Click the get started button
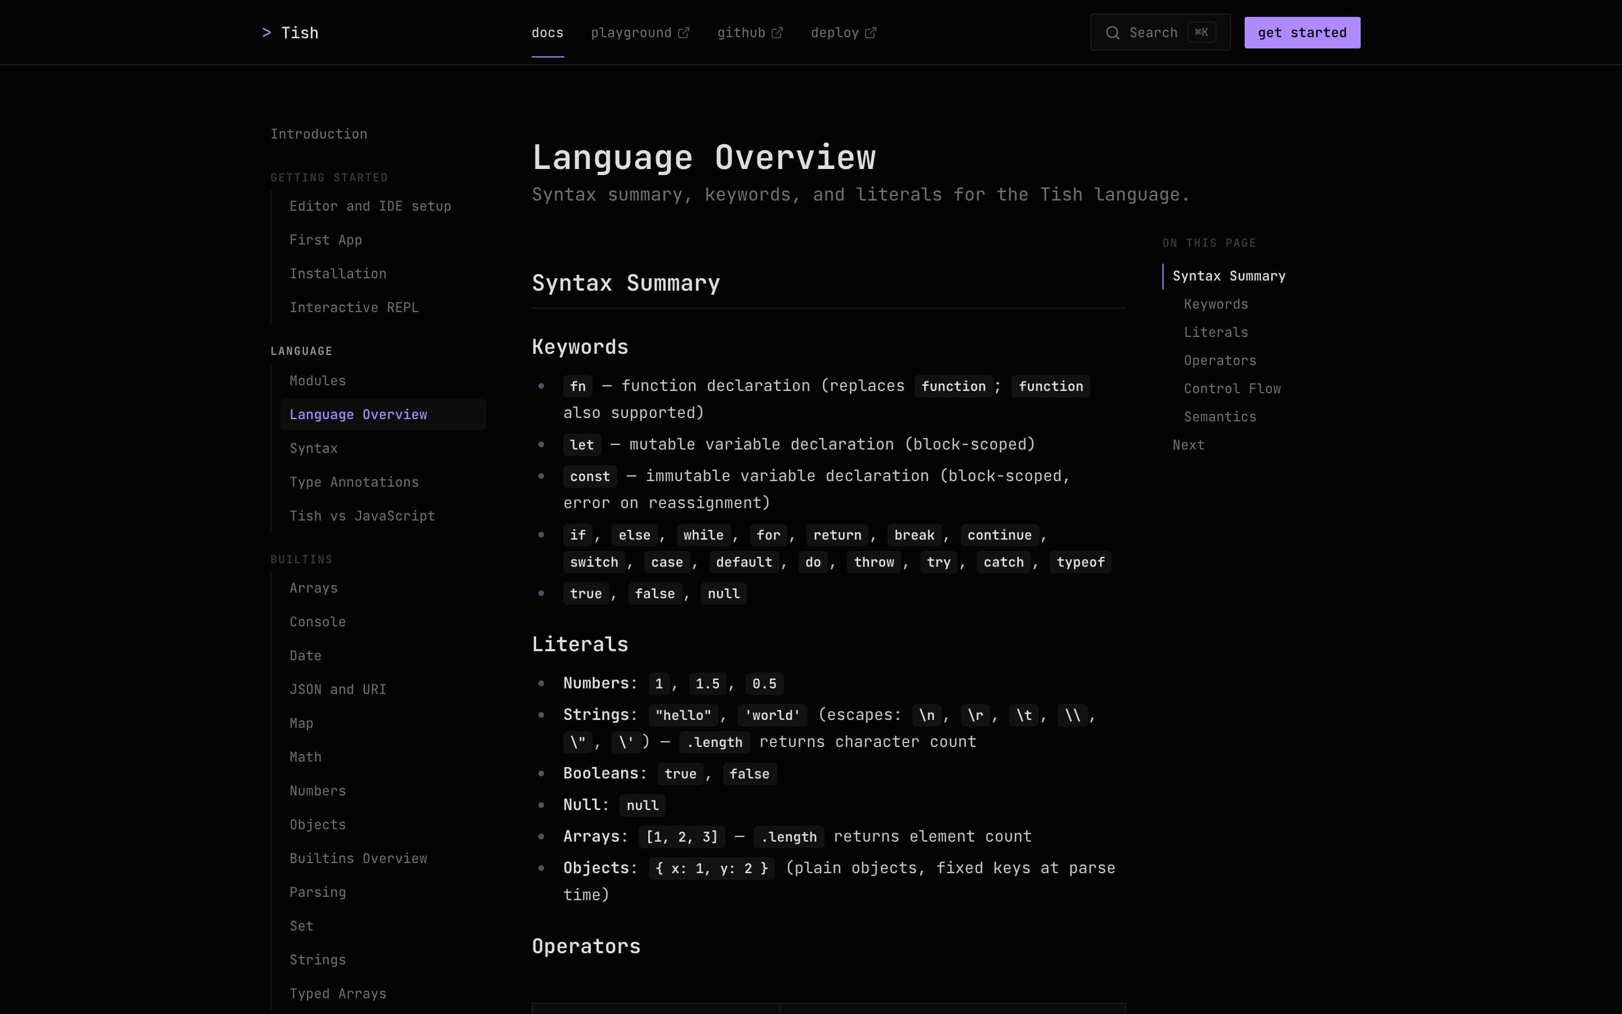 (x=1302, y=33)
